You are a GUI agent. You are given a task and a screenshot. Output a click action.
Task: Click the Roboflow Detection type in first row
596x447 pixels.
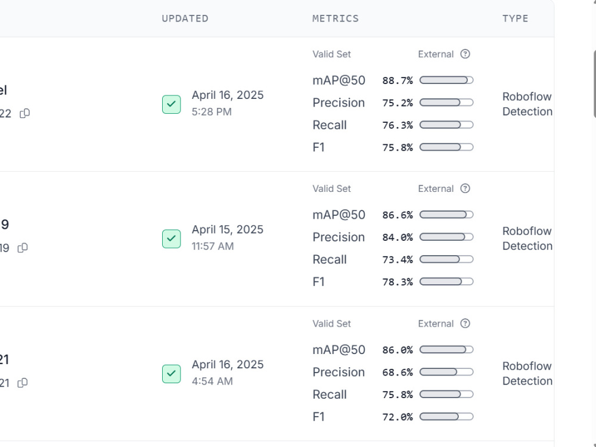pyautogui.click(x=527, y=104)
